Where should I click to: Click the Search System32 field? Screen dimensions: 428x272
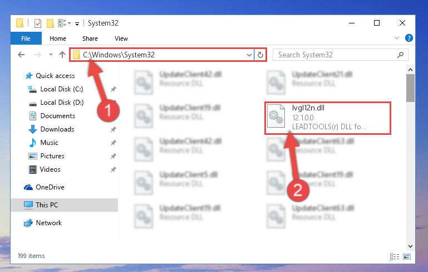point(336,55)
